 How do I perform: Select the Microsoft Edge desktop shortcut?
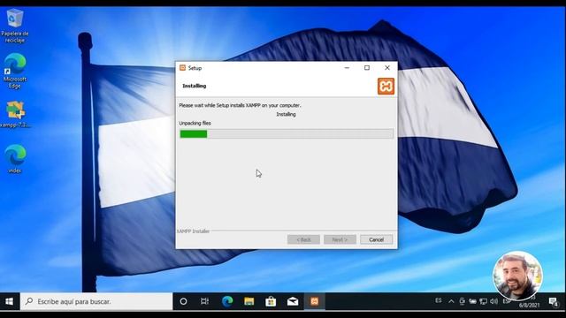click(15, 71)
